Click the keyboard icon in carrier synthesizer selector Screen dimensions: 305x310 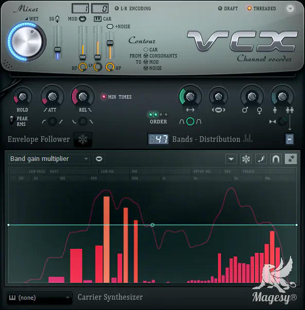(x=12, y=297)
